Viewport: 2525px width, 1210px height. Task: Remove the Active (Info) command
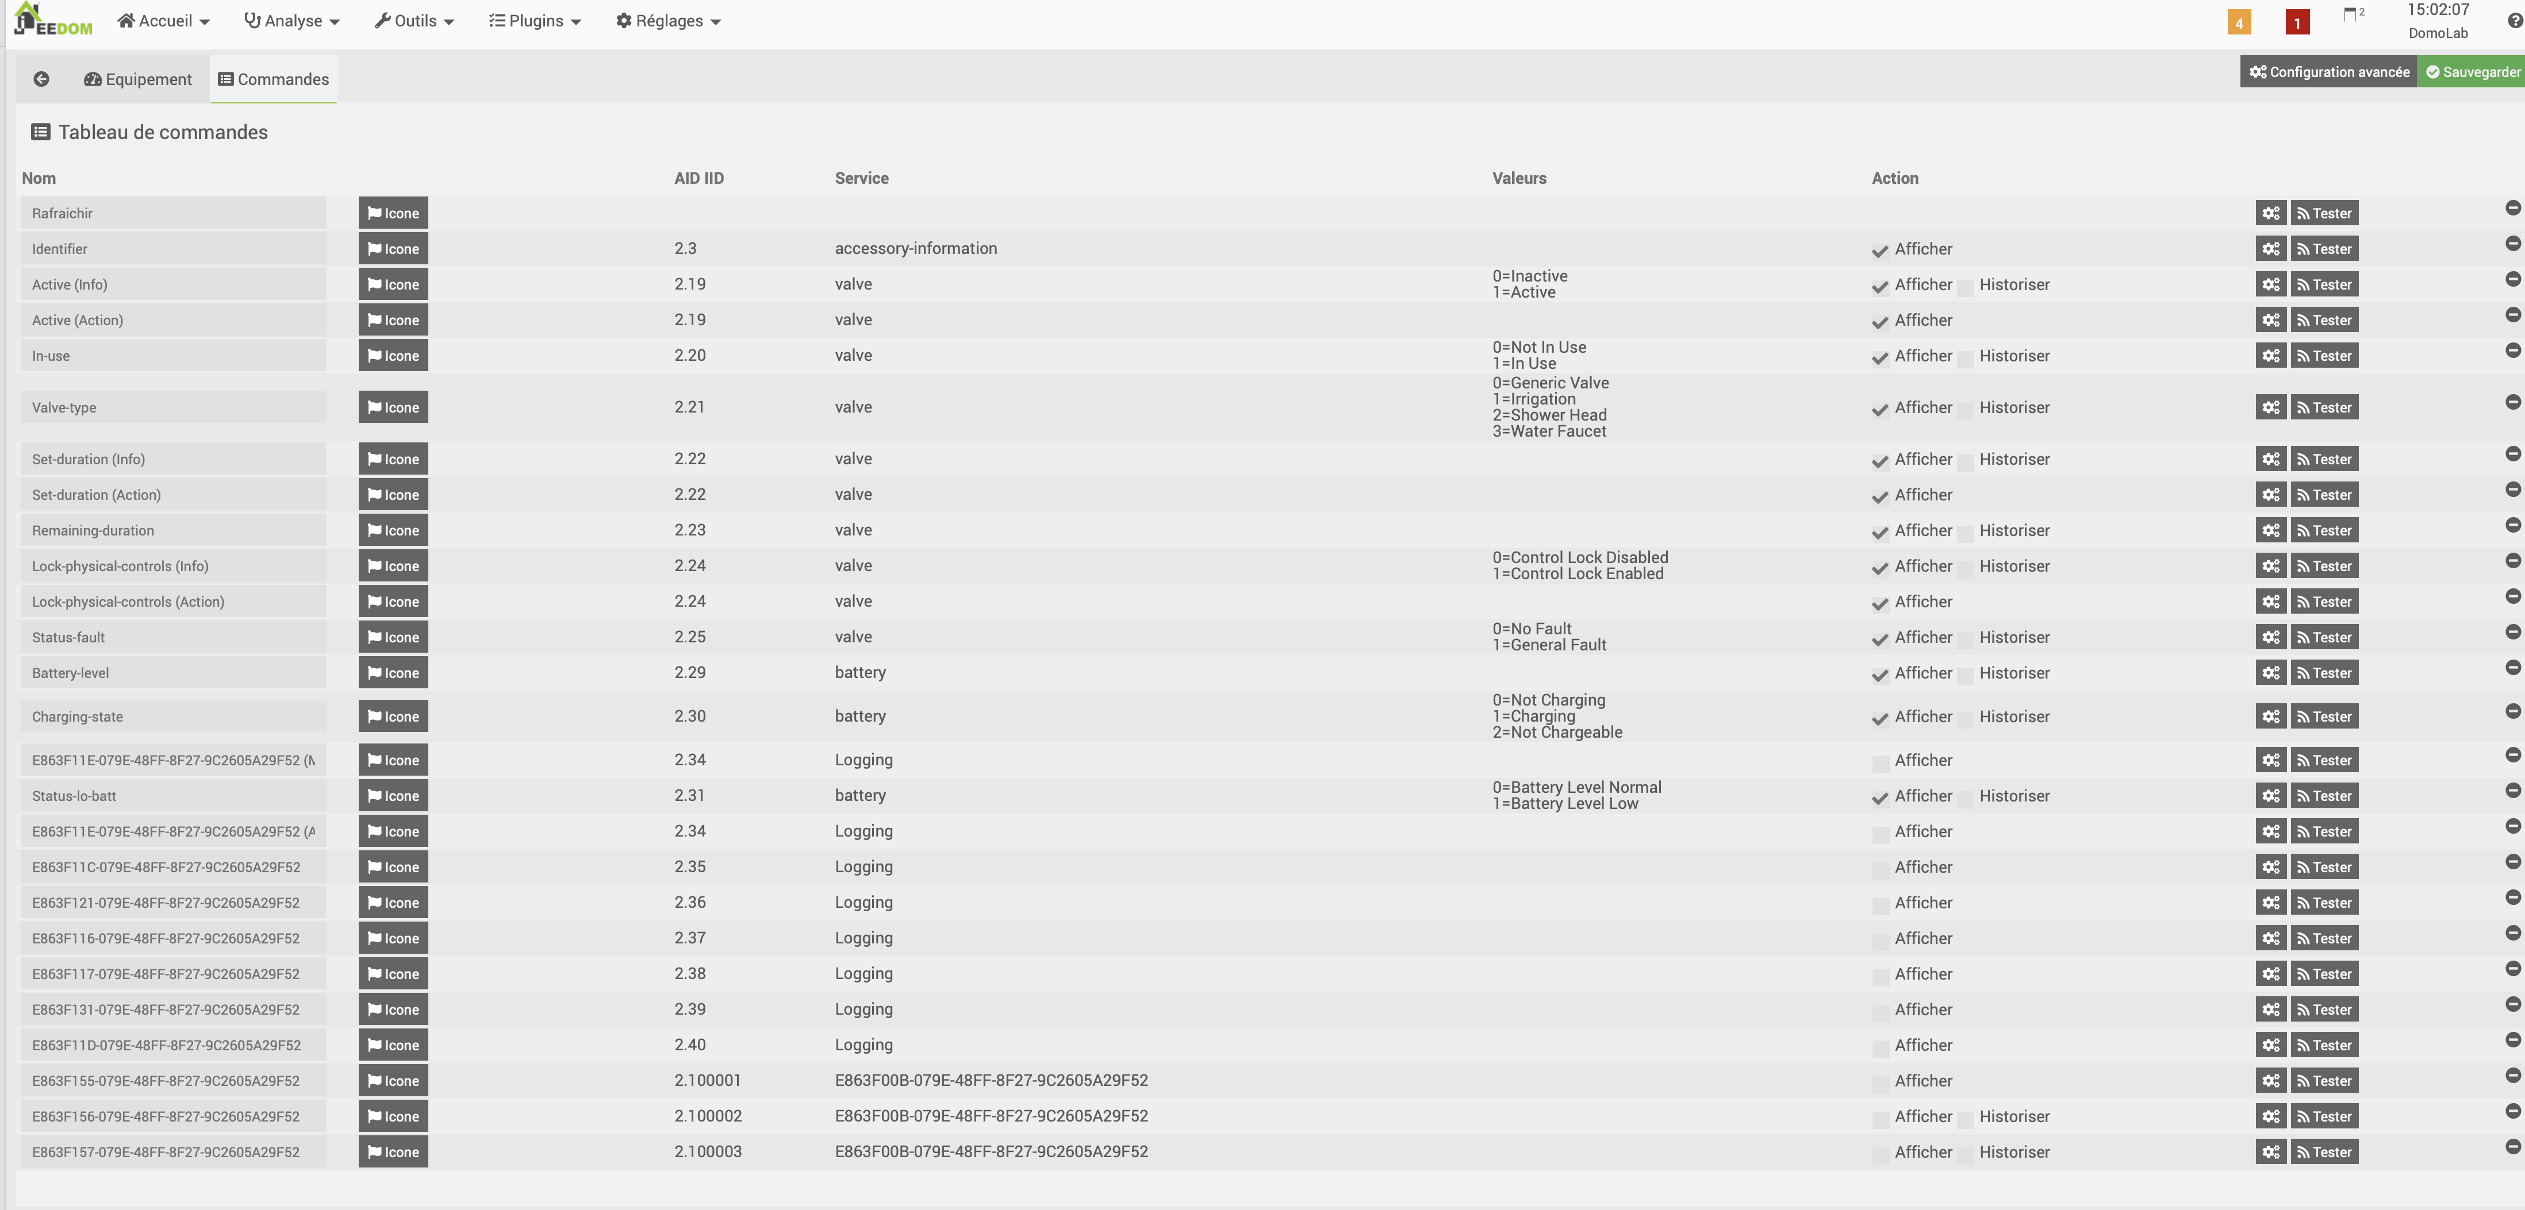coord(2512,279)
